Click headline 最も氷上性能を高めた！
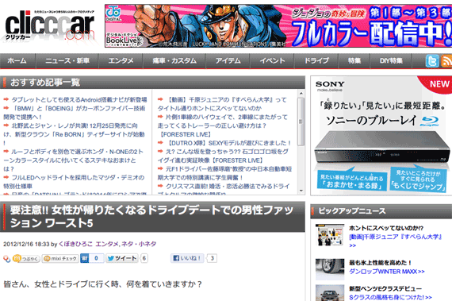Screen dimensions: 452x301 pos(380,263)
